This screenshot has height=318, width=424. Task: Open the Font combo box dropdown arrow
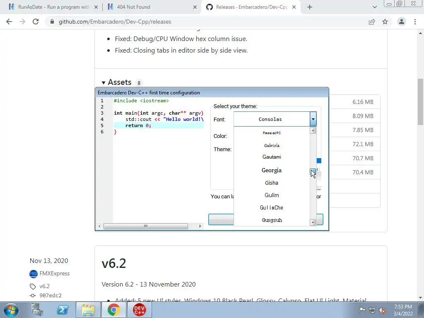tap(313, 119)
